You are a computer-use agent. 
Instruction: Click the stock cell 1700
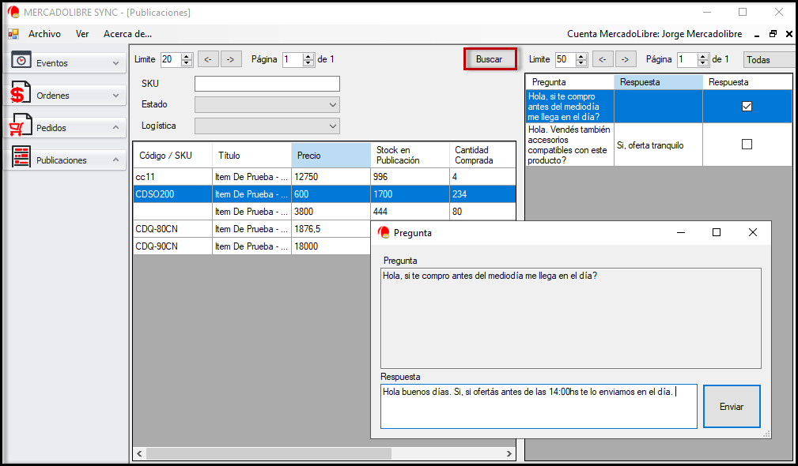point(410,194)
